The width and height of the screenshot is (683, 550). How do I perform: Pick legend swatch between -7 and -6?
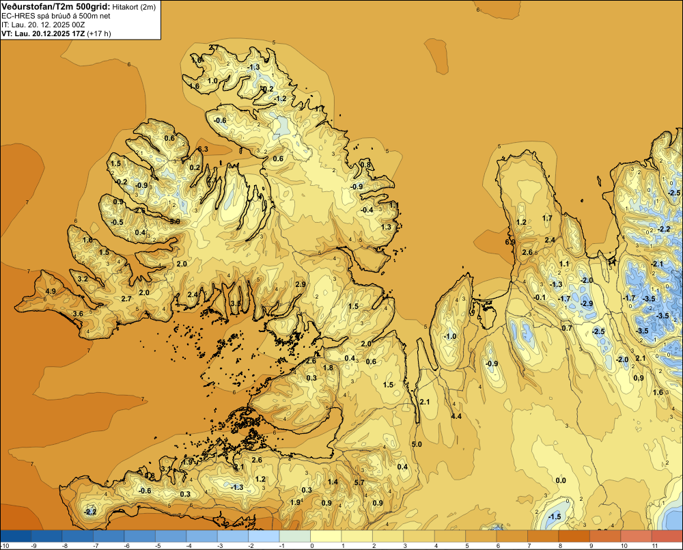[x=109, y=536]
